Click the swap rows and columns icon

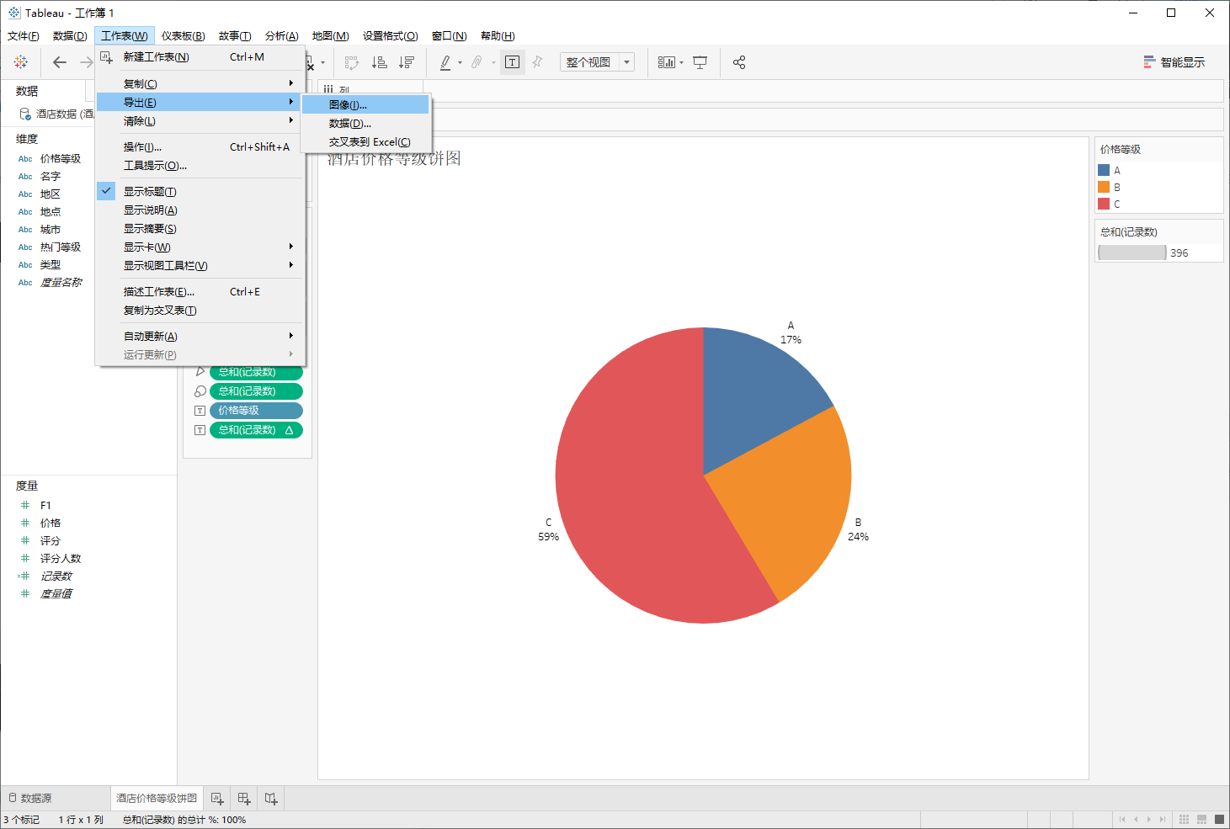tap(352, 62)
